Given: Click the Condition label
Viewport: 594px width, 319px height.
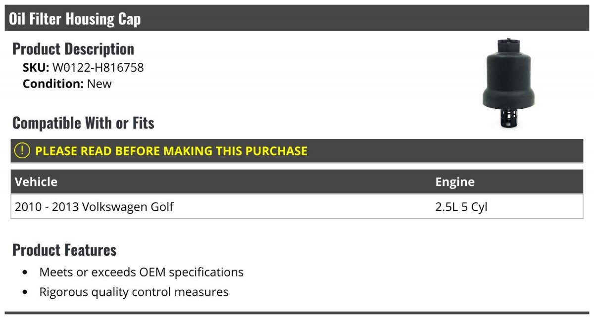Looking at the screenshot, I should click(53, 84).
